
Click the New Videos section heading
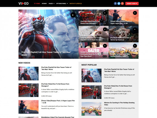point(24,63)
